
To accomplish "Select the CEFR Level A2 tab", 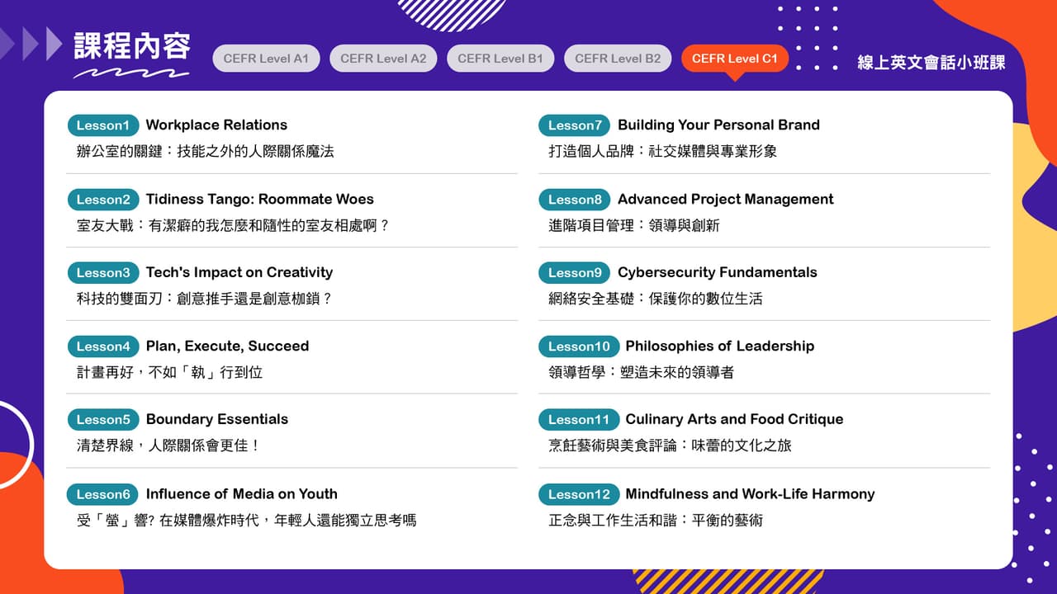I will click(x=383, y=59).
